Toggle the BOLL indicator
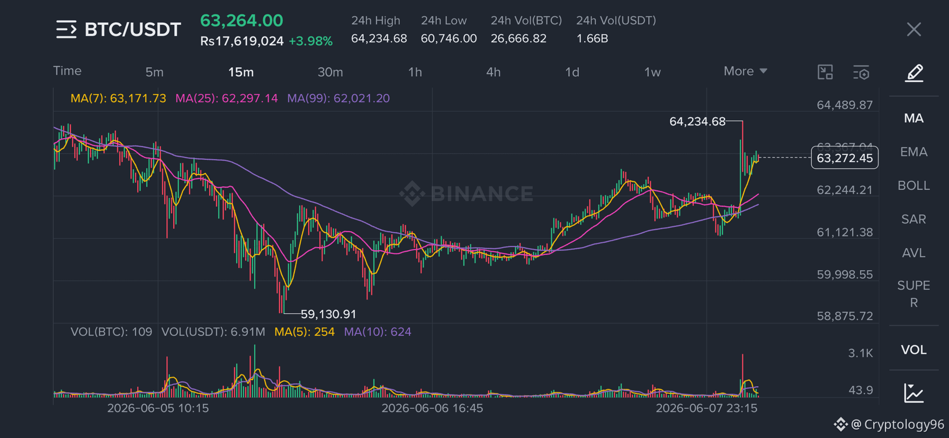Image resolution: width=949 pixels, height=438 pixels. (914, 186)
